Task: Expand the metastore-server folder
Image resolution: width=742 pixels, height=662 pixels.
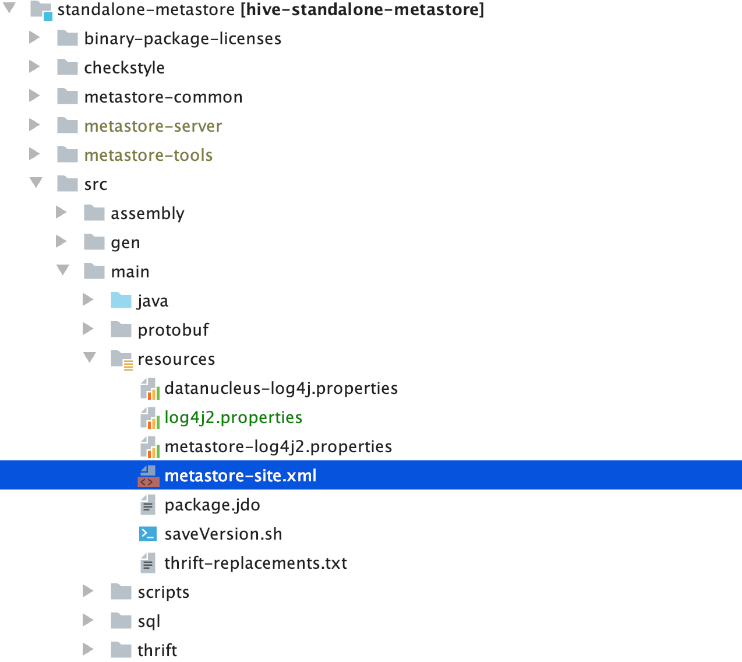Action: [x=35, y=125]
